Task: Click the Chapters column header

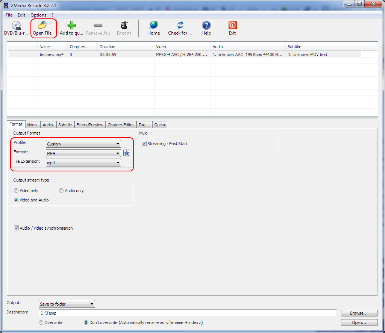Action: tap(83, 47)
